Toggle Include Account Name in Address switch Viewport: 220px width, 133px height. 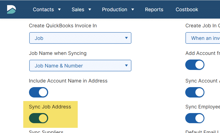pyautogui.click(x=39, y=92)
